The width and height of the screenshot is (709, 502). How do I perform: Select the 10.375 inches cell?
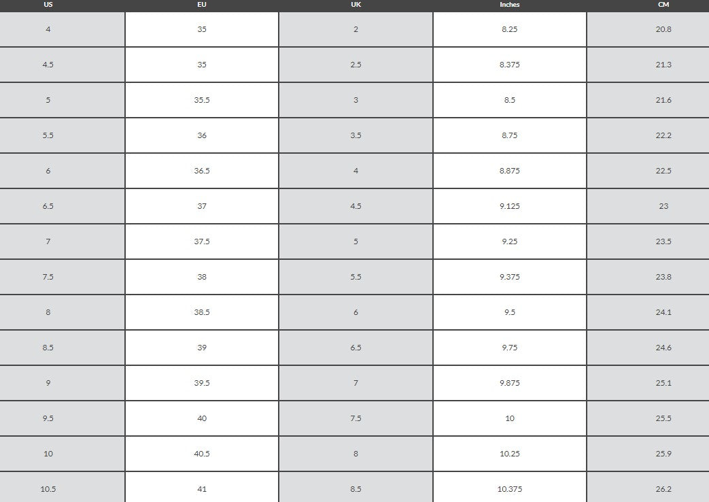click(x=510, y=489)
